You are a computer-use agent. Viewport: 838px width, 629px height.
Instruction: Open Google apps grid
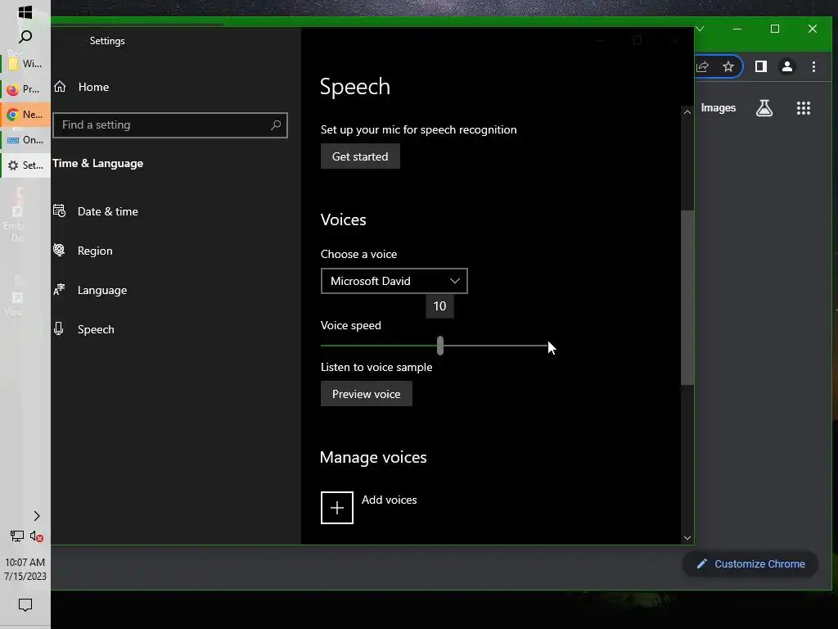click(804, 108)
